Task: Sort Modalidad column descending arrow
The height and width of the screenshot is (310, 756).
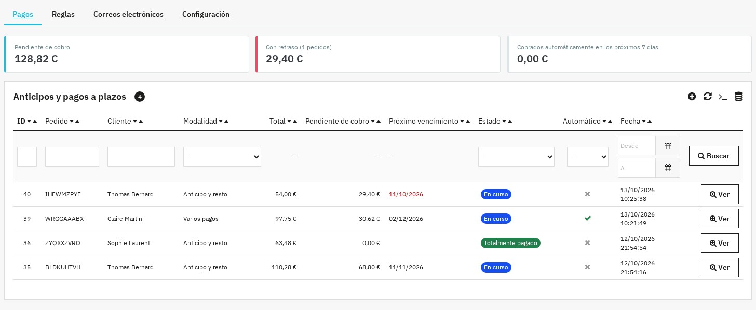Action: tap(221, 122)
